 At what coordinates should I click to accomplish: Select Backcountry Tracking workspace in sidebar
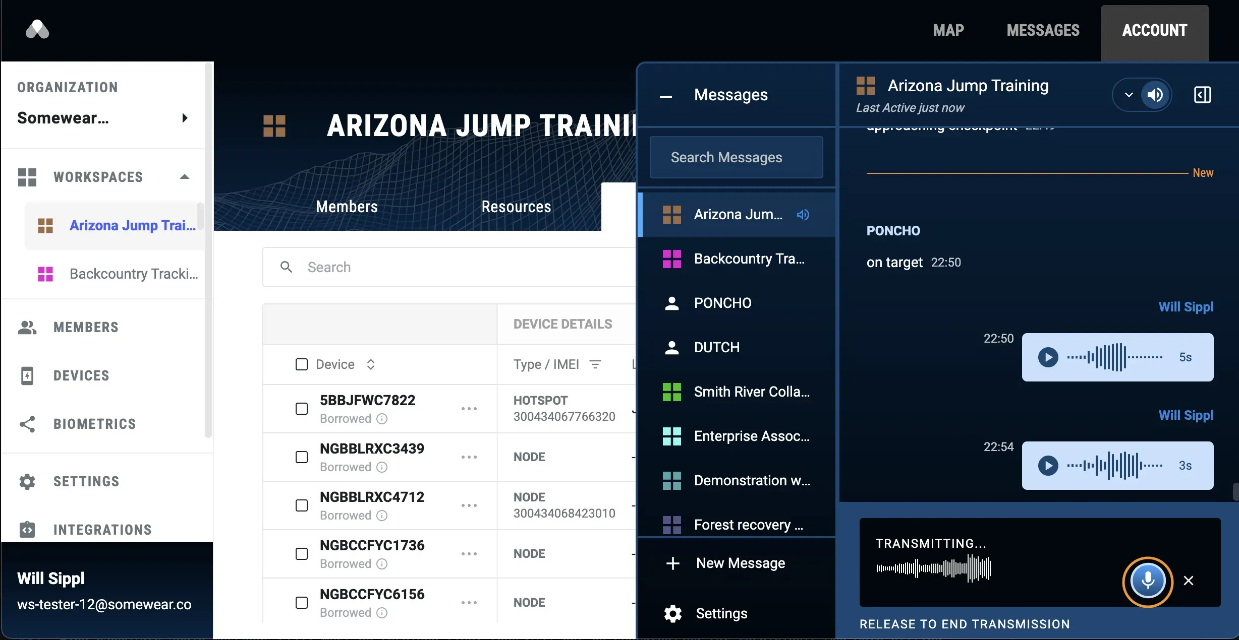pyautogui.click(x=115, y=274)
